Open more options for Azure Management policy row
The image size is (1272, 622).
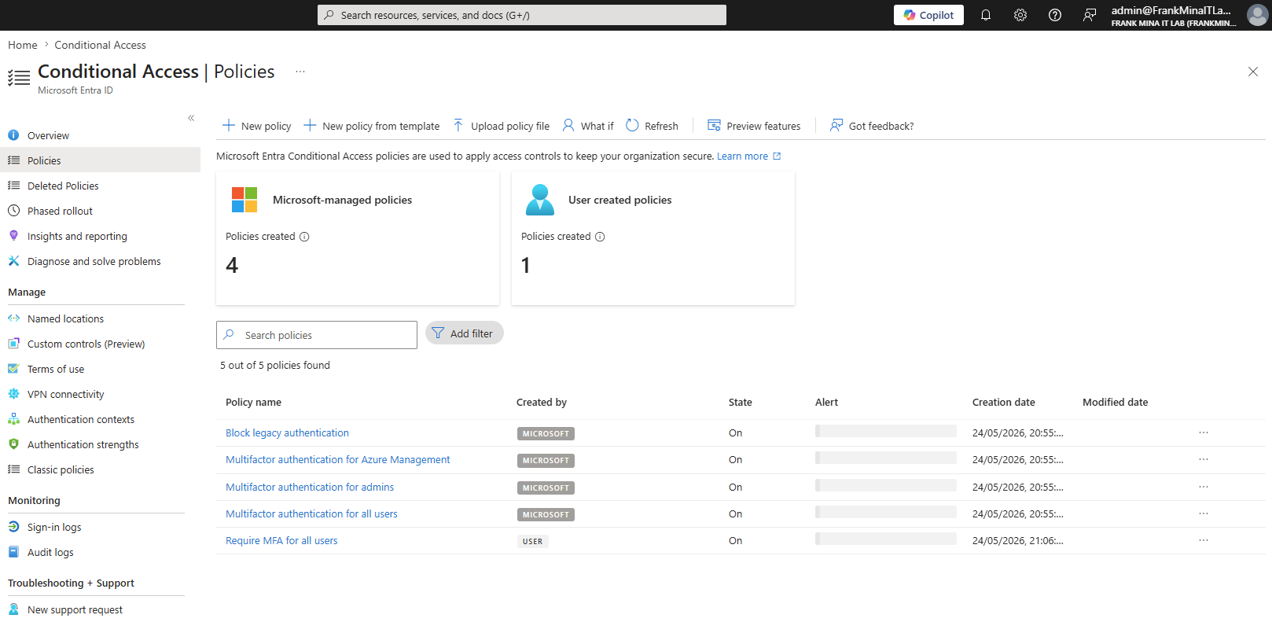point(1204,459)
